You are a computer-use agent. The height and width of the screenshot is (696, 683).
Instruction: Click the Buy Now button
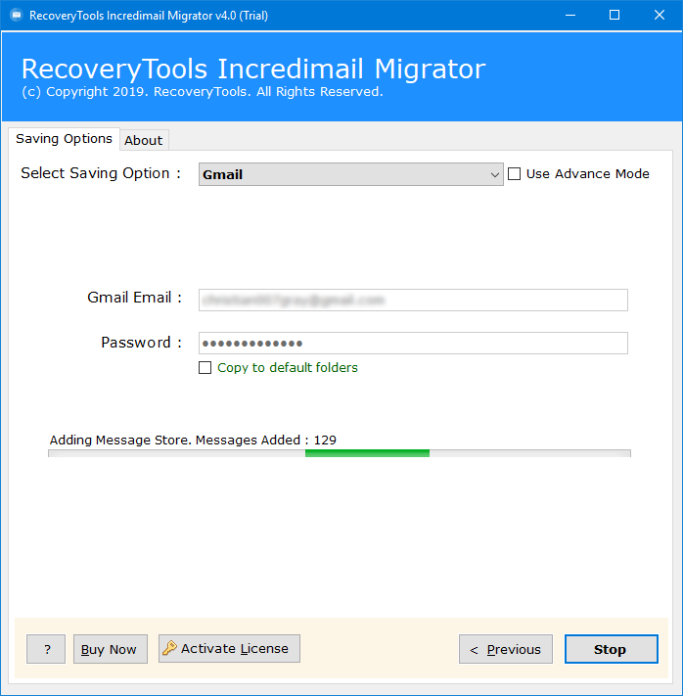pos(110,649)
